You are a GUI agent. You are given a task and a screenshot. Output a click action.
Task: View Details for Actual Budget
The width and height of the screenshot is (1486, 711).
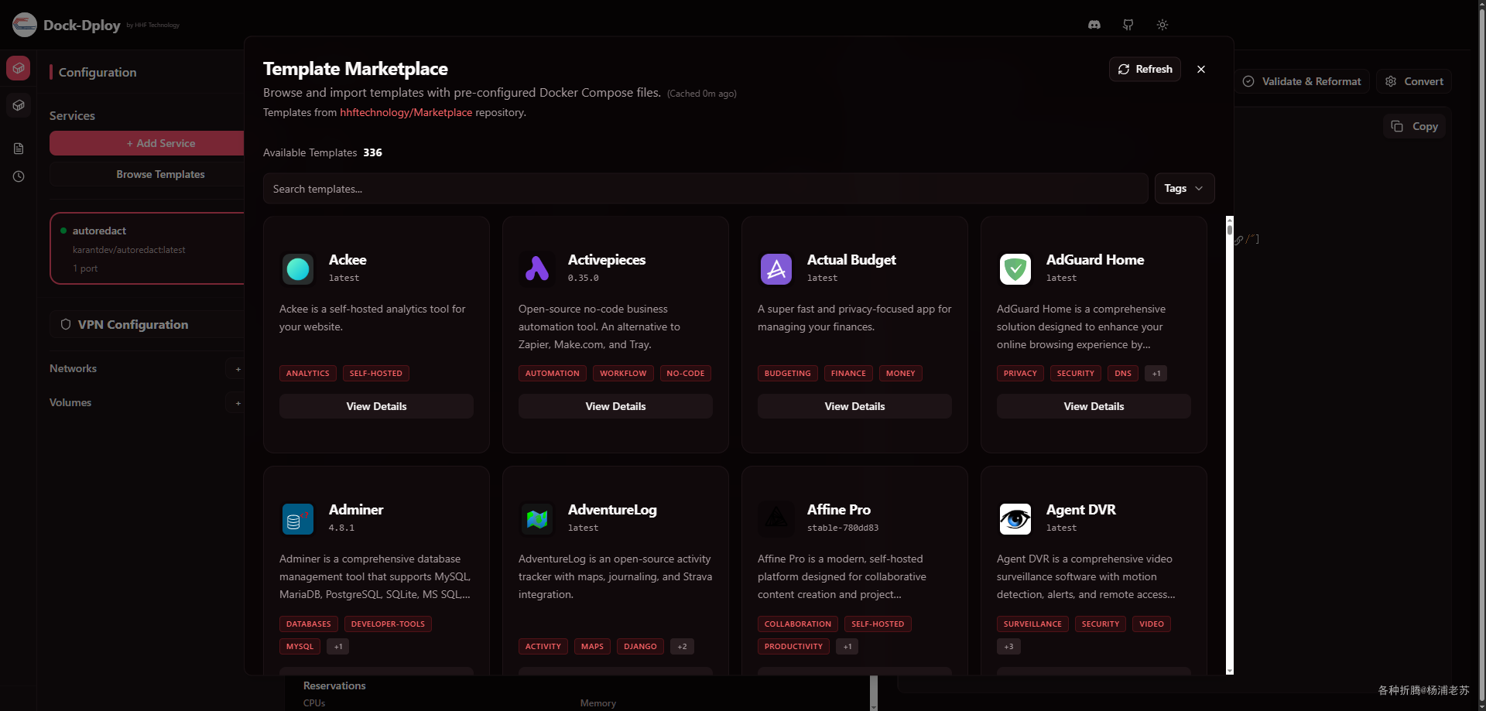(854, 406)
